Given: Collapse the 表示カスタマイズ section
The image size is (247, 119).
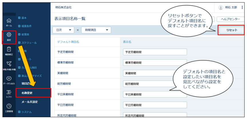Looking at the screenshot, I should [x=30, y=76].
